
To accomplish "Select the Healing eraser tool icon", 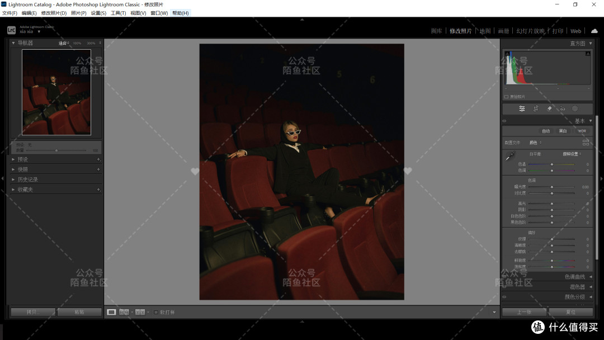I will (x=549, y=108).
